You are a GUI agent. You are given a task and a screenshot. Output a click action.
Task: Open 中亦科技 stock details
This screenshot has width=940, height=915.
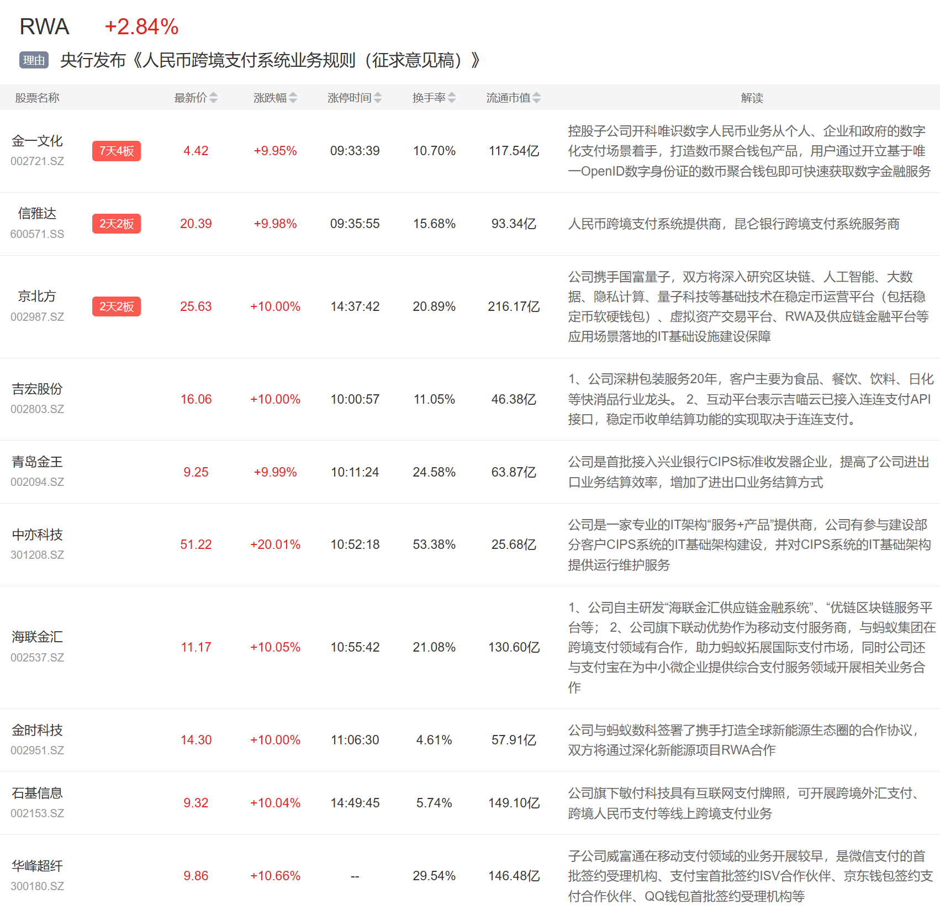click(38, 535)
